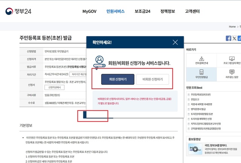Click the 있음 (하단참조) cell
The image size is (241, 163).
[x=52, y=95]
